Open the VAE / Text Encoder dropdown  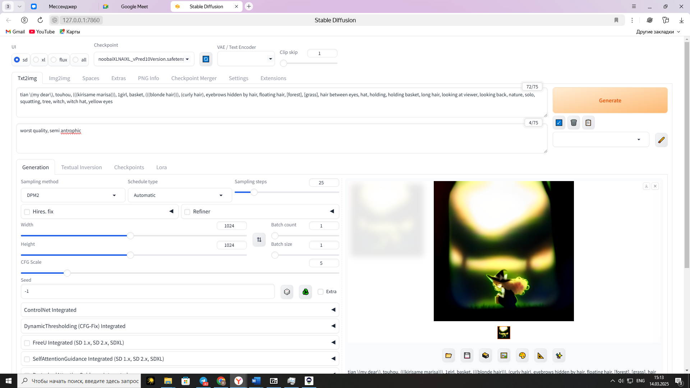click(246, 59)
